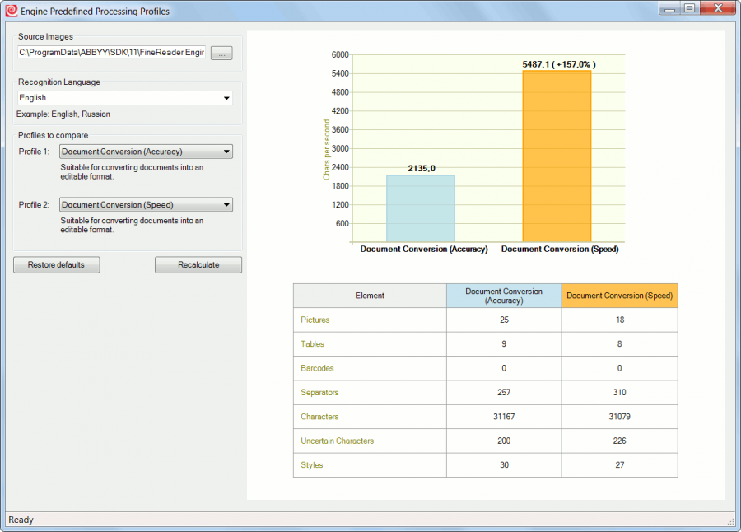This screenshot has width=741, height=532.
Task: Click the Barcodes row label
Action: pos(317,368)
